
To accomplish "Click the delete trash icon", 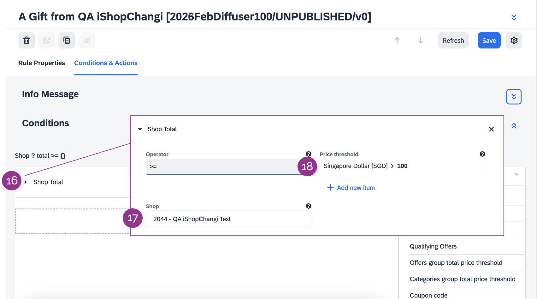I will (27, 40).
